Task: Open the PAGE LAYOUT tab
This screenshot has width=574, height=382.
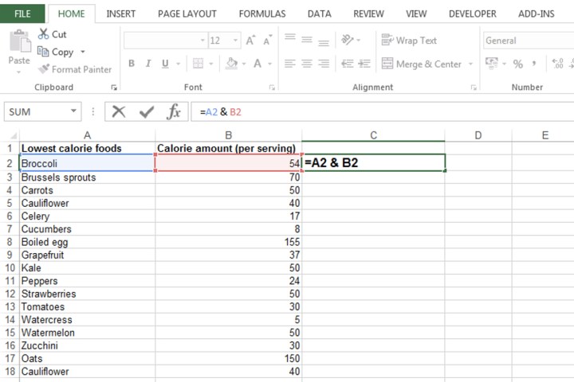Action: tap(187, 14)
